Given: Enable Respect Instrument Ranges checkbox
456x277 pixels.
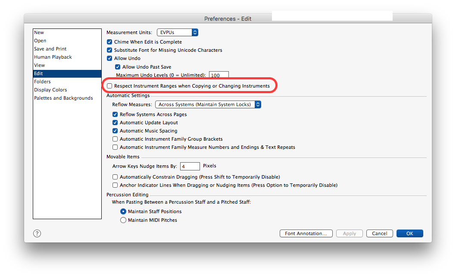Looking at the screenshot, I should [109, 86].
